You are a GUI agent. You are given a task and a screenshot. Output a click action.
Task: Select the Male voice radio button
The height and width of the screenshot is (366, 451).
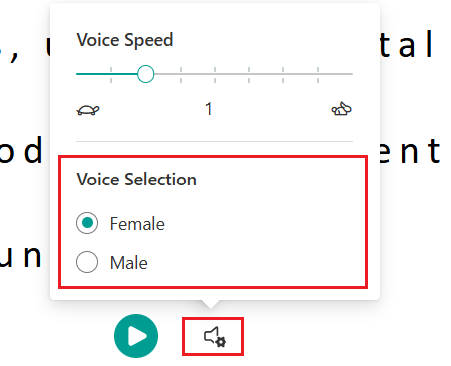coord(87,262)
